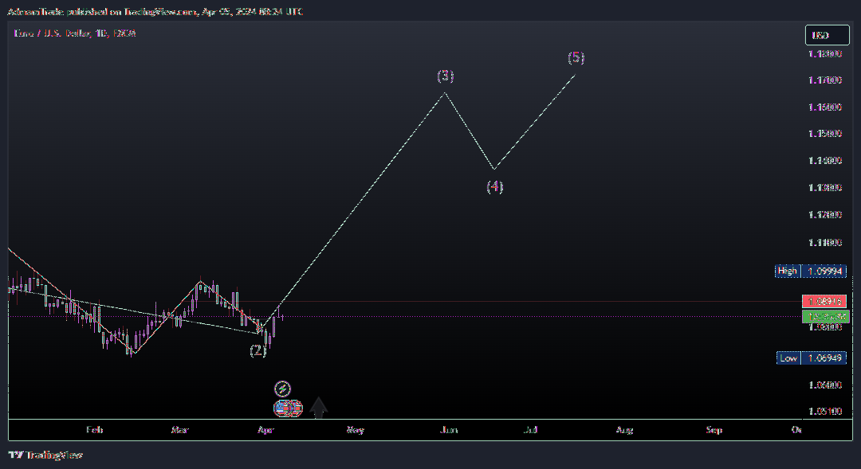Click the Feb label on time axis
Viewport: 861px width, 469px height.
pos(94,430)
